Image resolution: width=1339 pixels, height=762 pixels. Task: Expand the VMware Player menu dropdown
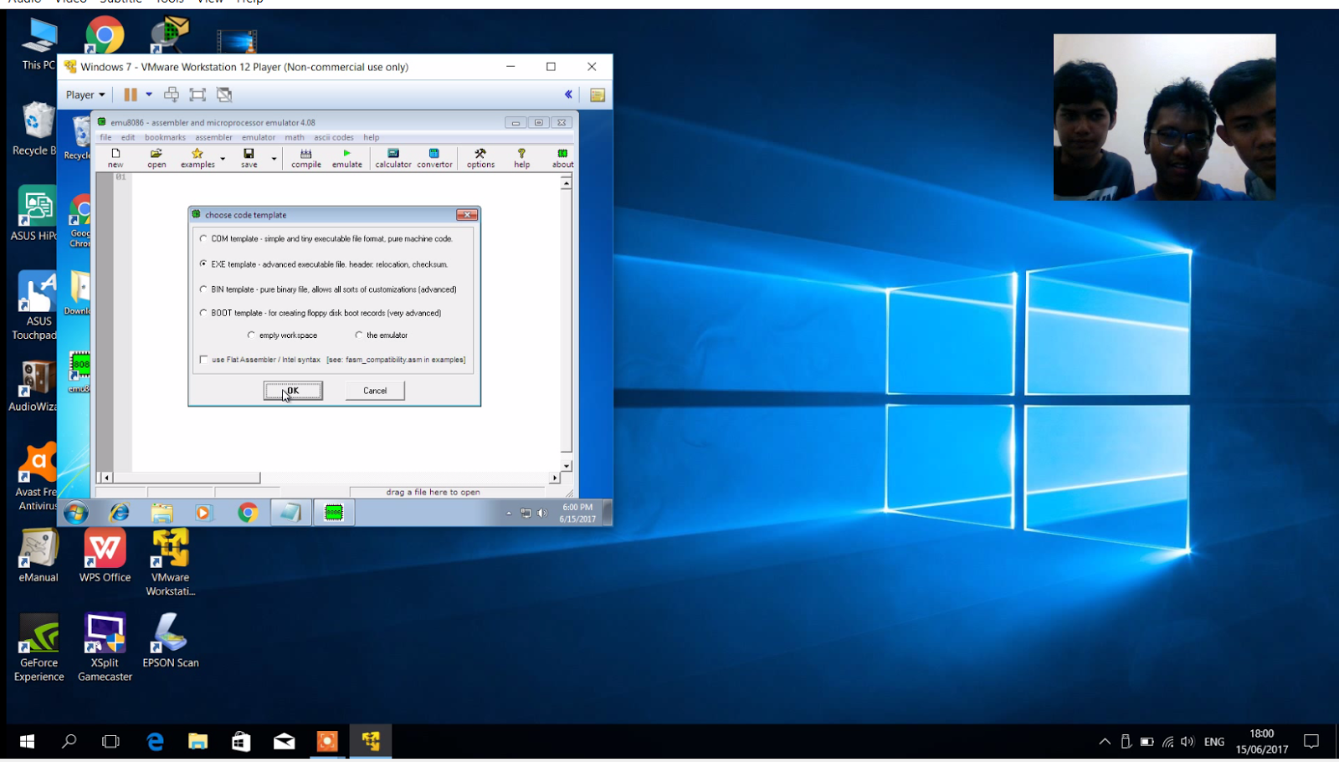pyautogui.click(x=85, y=95)
